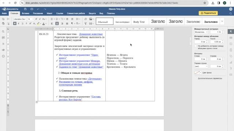The height and width of the screenshot is (131, 234).
Task: Open the Задания по теме Домашние животные link
Action: pyautogui.click(x=81, y=67)
